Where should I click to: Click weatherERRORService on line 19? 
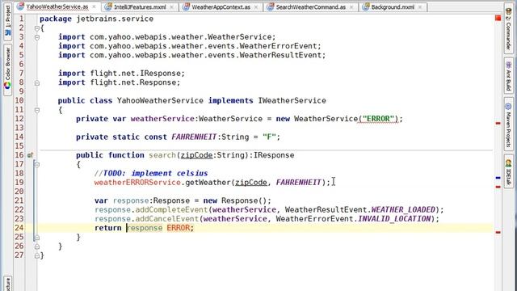point(137,183)
